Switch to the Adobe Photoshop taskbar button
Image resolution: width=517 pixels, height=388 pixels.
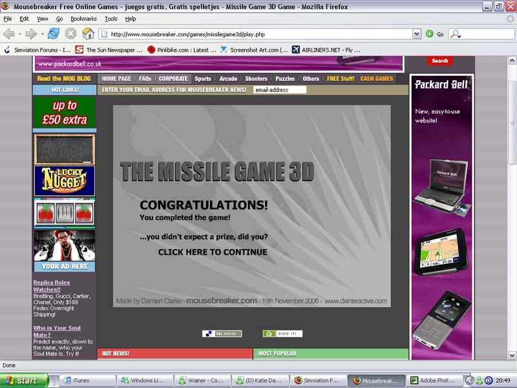coord(436,380)
